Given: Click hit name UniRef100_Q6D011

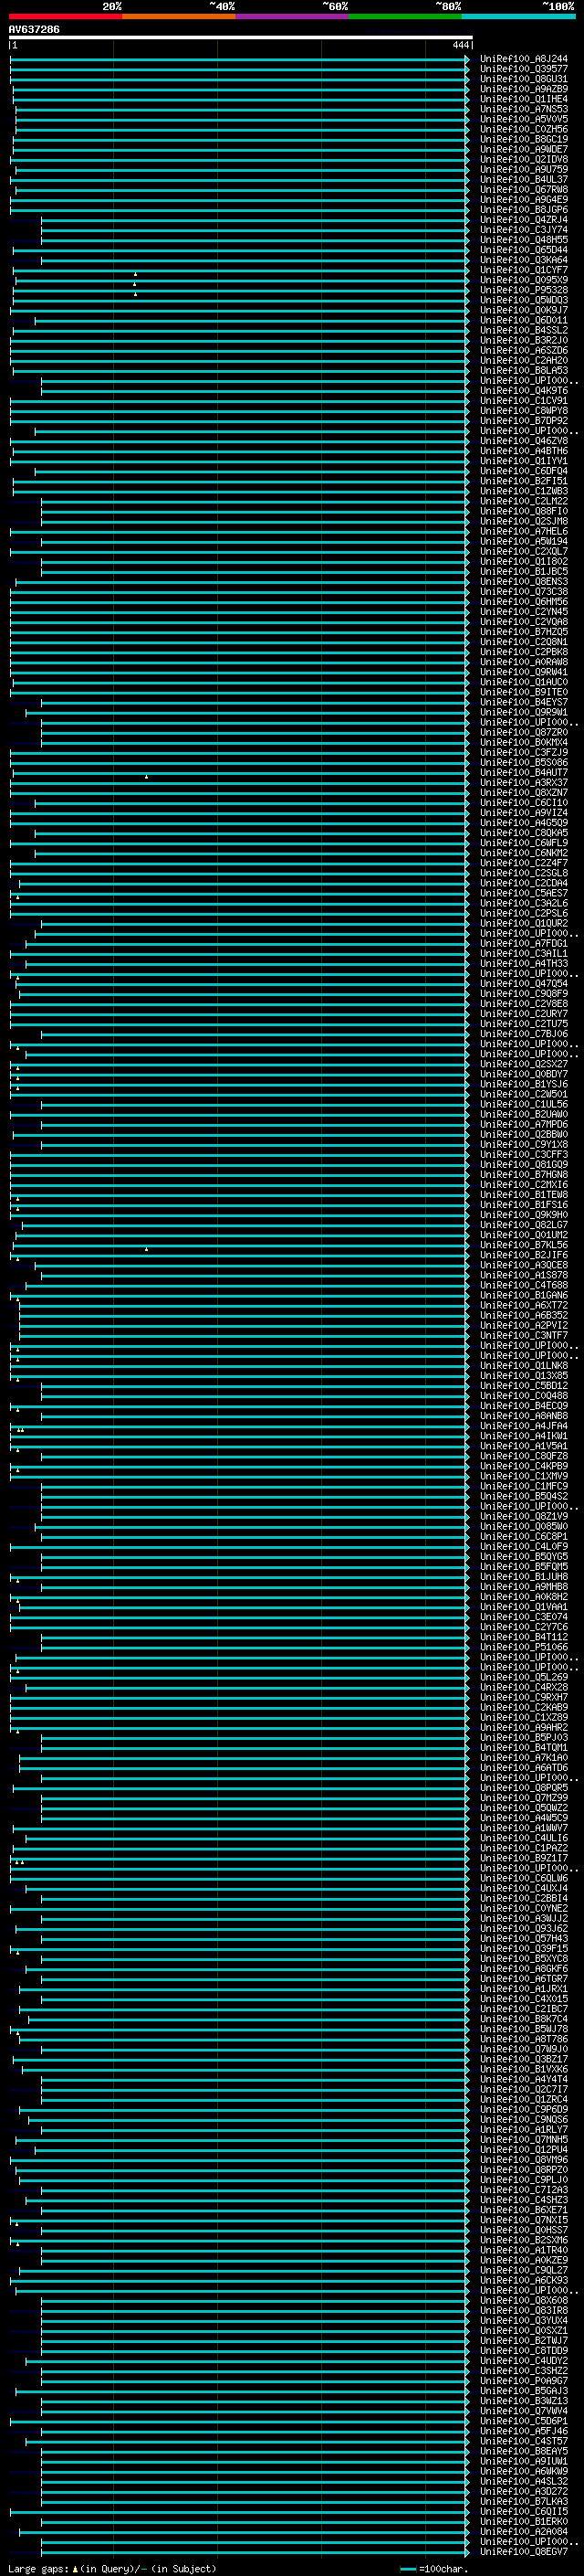Looking at the screenshot, I should (524, 320).
